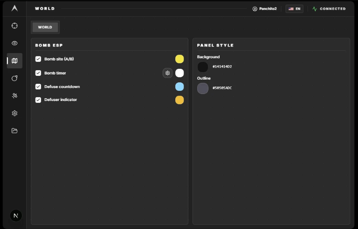Click the WORLD page title in header

(x=45, y=9)
